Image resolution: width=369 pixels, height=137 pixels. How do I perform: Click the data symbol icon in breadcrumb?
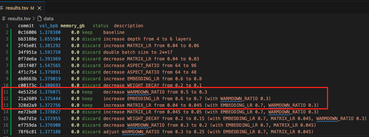click(39, 18)
